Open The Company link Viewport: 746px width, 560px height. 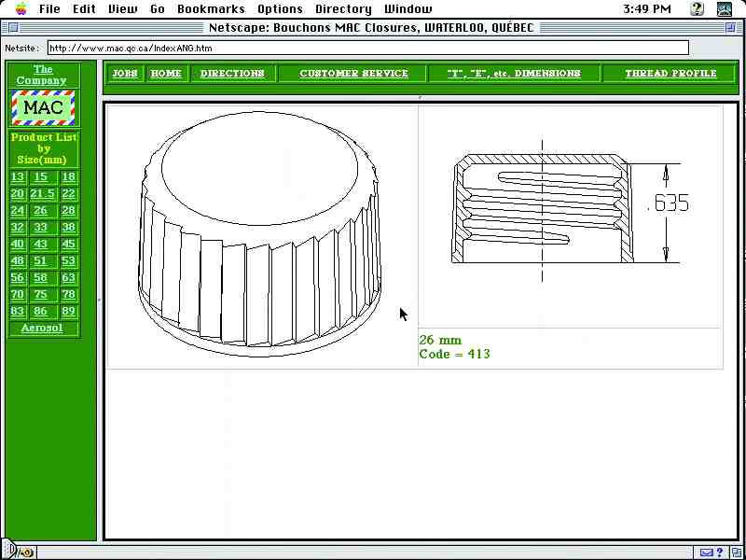coord(43,75)
